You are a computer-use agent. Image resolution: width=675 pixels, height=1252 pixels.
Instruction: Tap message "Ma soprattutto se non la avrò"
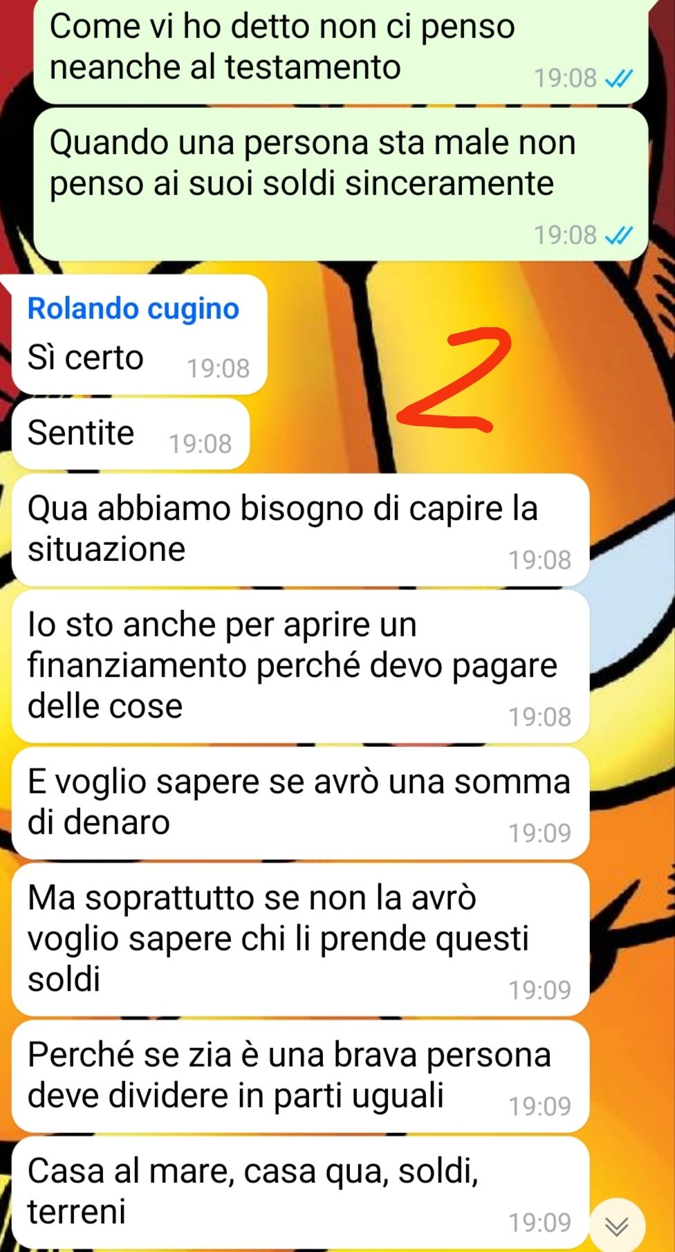coord(300,939)
